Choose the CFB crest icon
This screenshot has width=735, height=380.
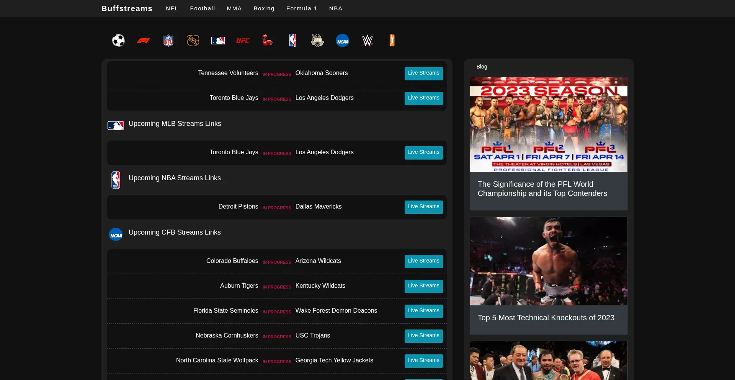[x=317, y=40]
